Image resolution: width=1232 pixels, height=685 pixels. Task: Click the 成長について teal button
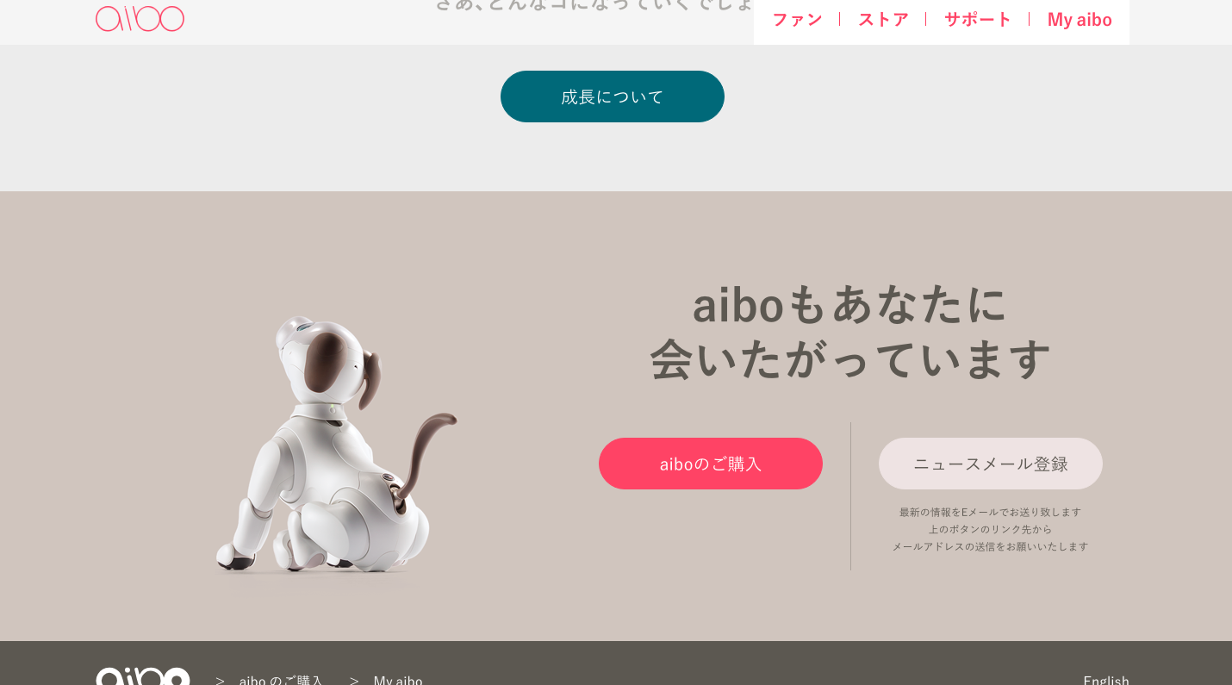pyautogui.click(x=613, y=97)
